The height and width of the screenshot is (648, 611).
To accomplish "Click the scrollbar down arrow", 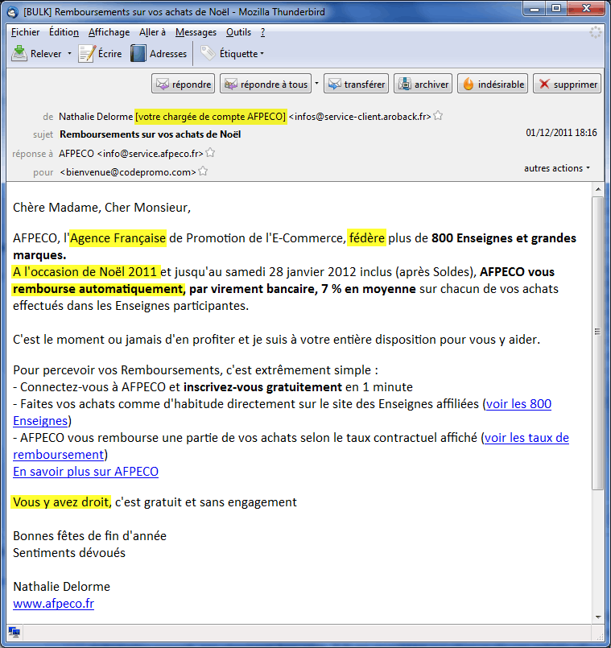I will [598, 617].
